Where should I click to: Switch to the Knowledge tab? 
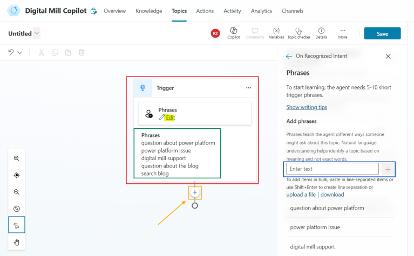coord(148,11)
